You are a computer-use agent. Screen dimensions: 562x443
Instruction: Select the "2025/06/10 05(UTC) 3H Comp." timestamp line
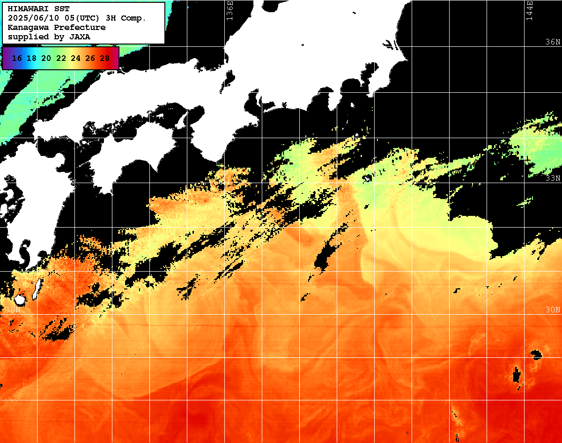tap(77, 18)
